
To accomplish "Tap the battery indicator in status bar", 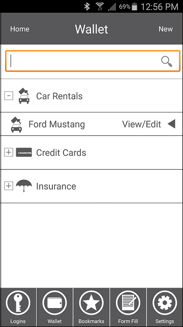I will [x=135, y=7].
